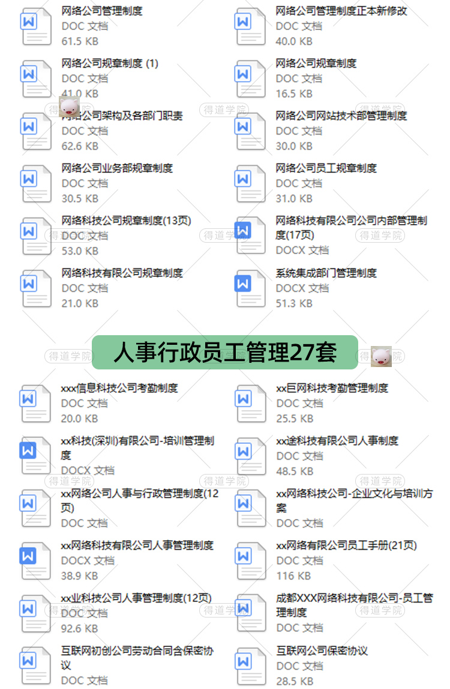Click the file name 网络公司员工规章制度

point(326,168)
